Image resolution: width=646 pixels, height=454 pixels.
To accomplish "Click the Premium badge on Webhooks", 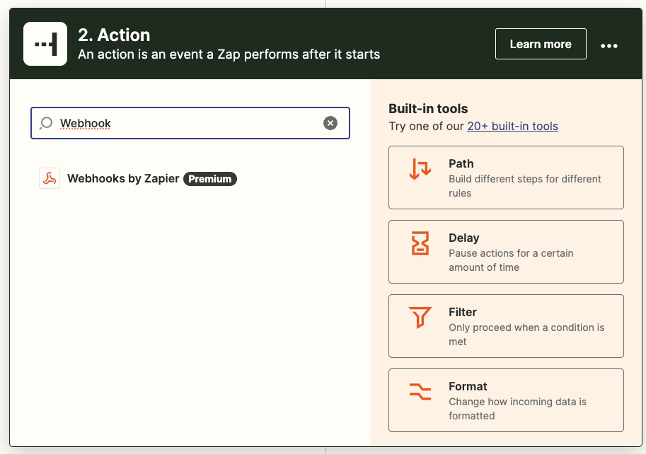I will pyautogui.click(x=210, y=179).
